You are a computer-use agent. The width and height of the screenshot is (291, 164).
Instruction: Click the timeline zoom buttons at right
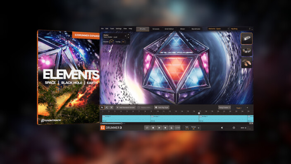tap(251, 123)
